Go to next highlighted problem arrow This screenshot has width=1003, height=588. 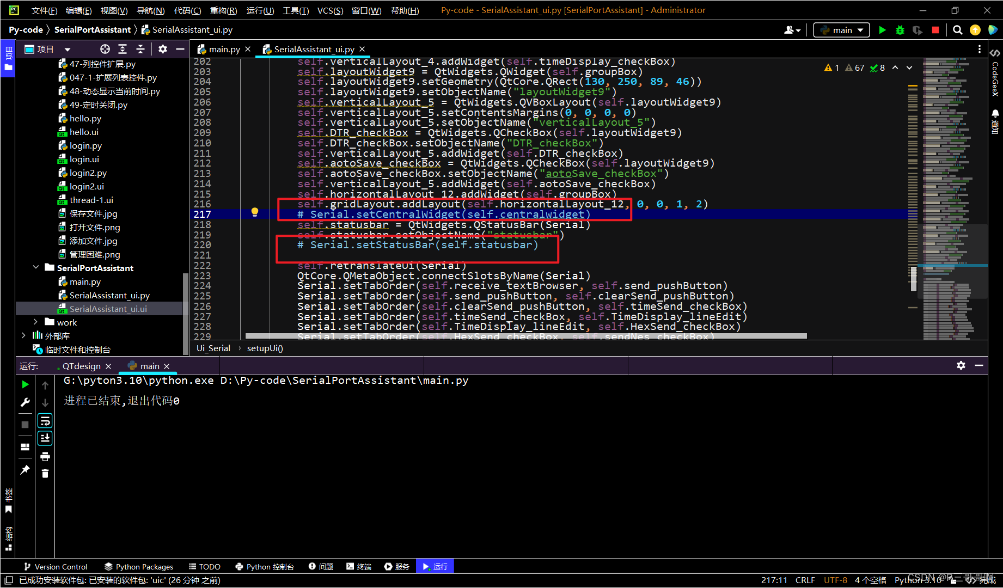909,68
